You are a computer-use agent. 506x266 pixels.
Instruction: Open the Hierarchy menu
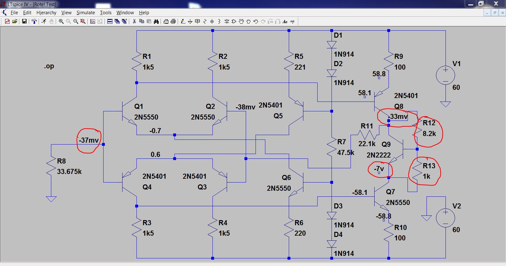(46, 13)
